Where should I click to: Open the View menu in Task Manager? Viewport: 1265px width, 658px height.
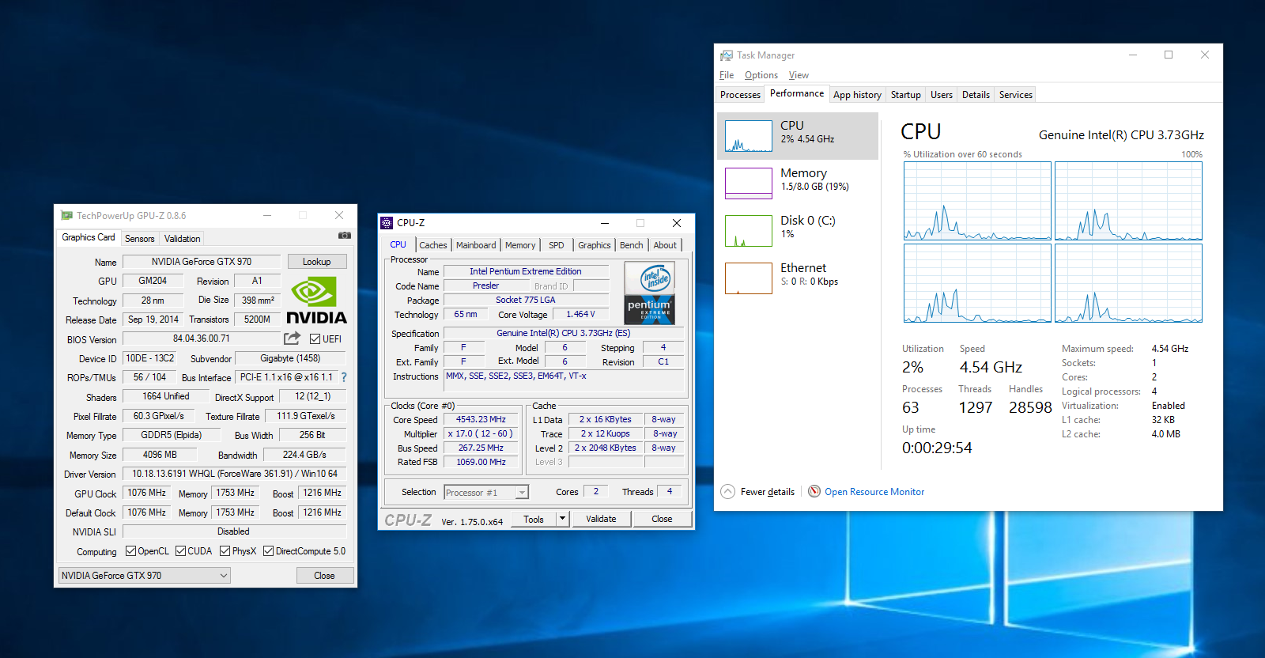tap(799, 75)
